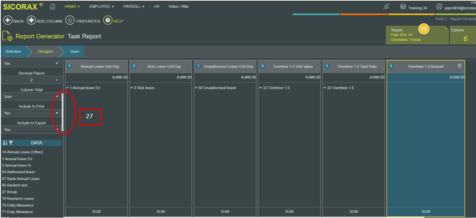Click the database icon beside Training 34
This screenshot has height=218, width=476.
pos(403,7)
